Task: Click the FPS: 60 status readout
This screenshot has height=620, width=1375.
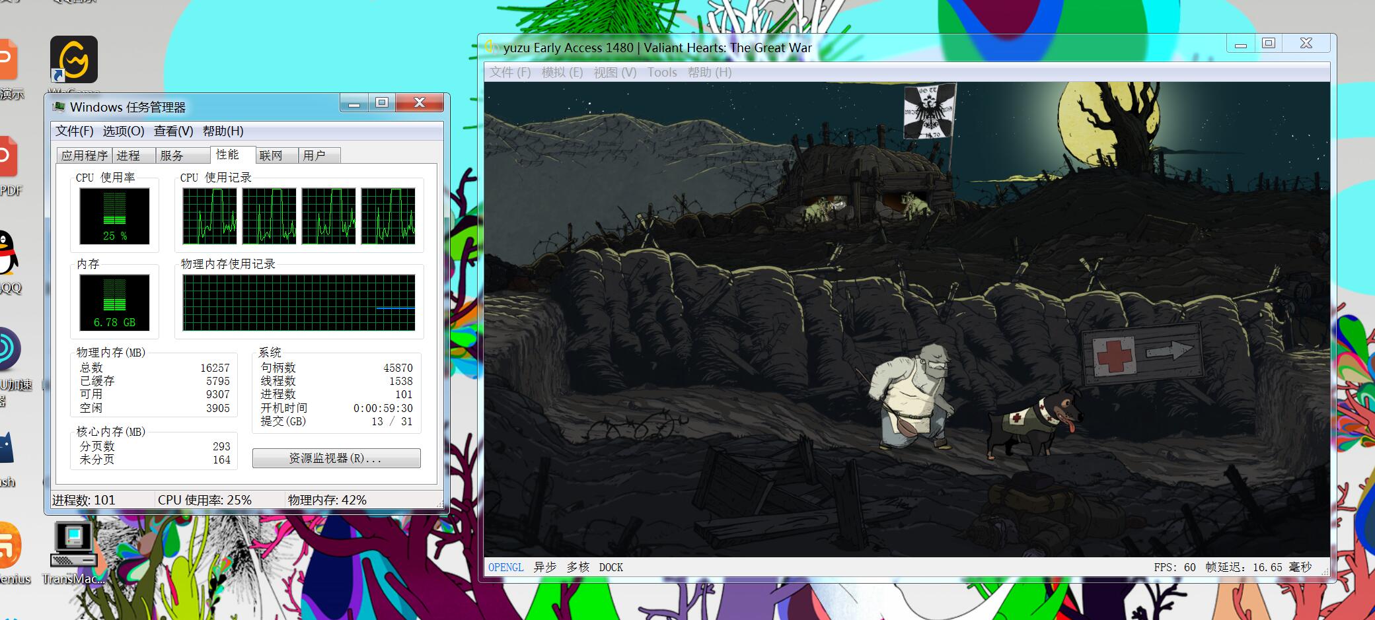Action: point(1175,567)
